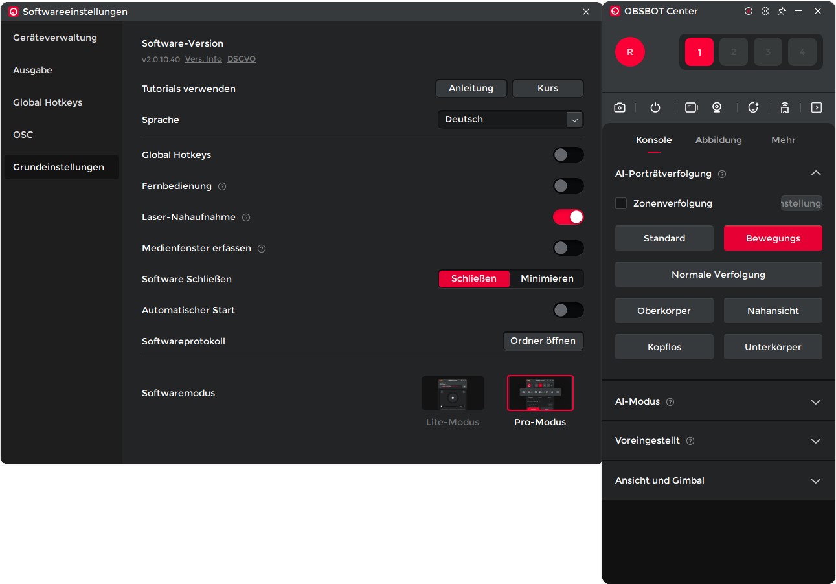
Task: Click the camera snapshot icon
Action: coord(620,107)
